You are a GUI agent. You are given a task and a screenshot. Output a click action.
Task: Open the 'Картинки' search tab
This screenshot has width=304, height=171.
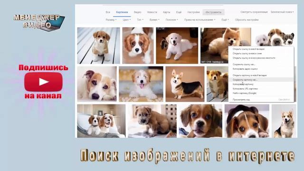tap(122, 12)
